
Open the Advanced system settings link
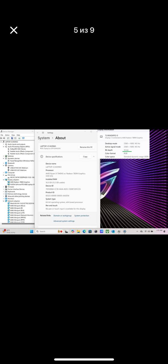pyautogui.click(x=64, y=221)
